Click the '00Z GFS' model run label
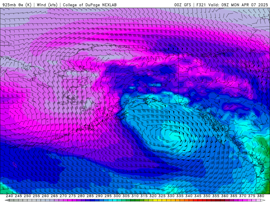 [183, 5]
